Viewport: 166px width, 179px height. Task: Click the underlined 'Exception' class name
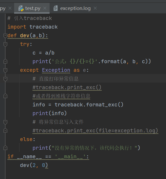(56, 70)
